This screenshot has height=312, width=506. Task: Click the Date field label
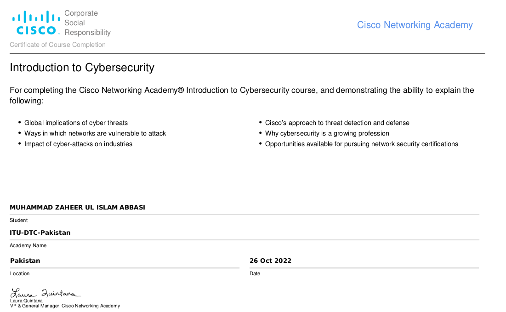255,273
